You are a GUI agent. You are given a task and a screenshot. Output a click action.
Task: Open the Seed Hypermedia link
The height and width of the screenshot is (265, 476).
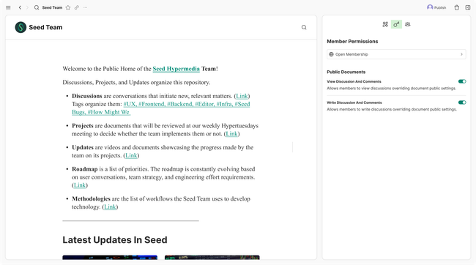pyautogui.click(x=176, y=69)
